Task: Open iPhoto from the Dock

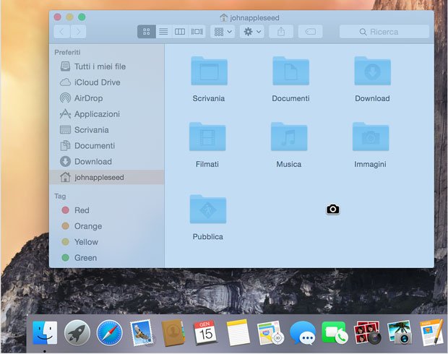Action: [x=400, y=332]
